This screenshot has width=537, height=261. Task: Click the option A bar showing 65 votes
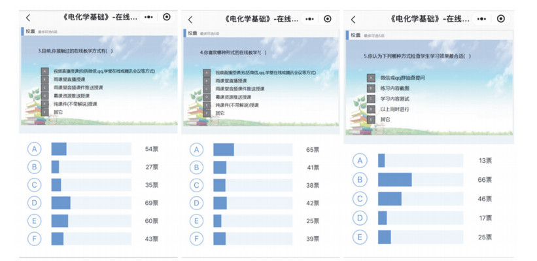[x=252, y=150]
